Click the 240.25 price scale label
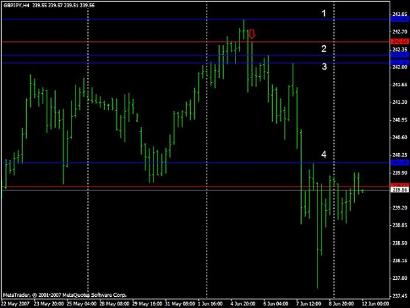The image size is (410, 308). pyautogui.click(x=400, y=155)
